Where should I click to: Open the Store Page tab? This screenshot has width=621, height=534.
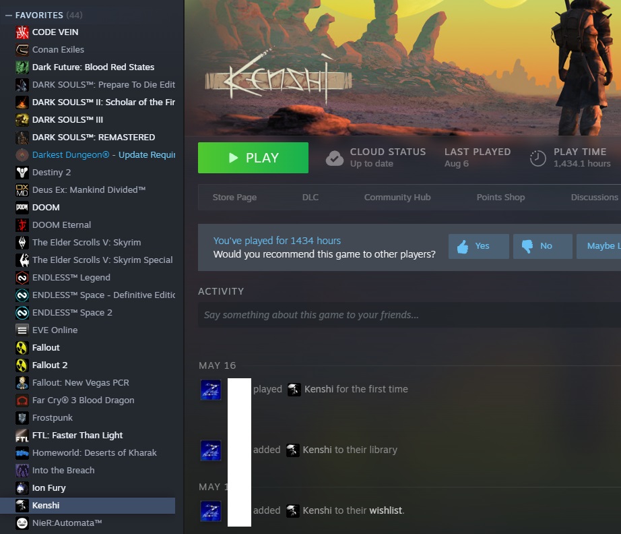click(x=234, y=197)
